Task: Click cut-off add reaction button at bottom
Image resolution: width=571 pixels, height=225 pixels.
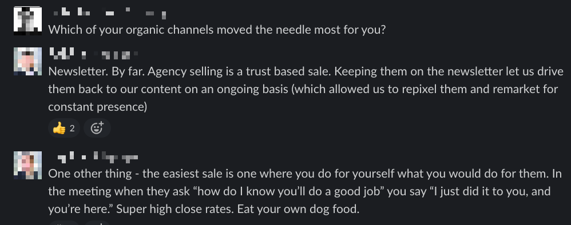Action: click(x=97, y=223)
